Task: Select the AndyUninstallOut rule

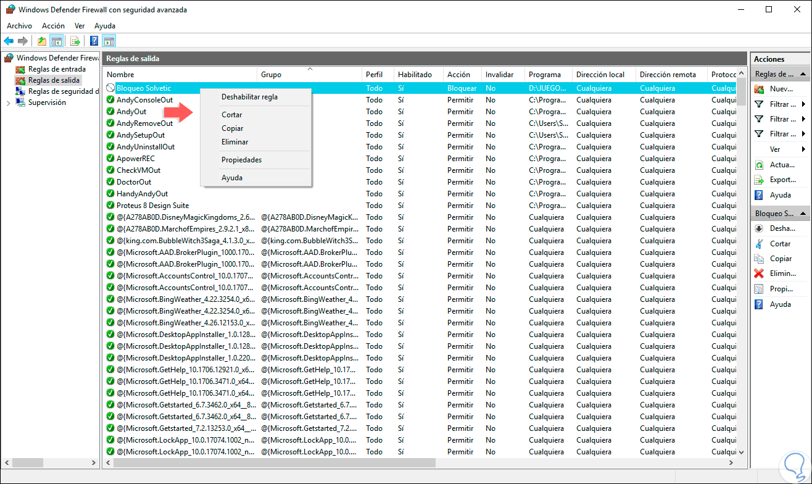Action: [146, 147]
